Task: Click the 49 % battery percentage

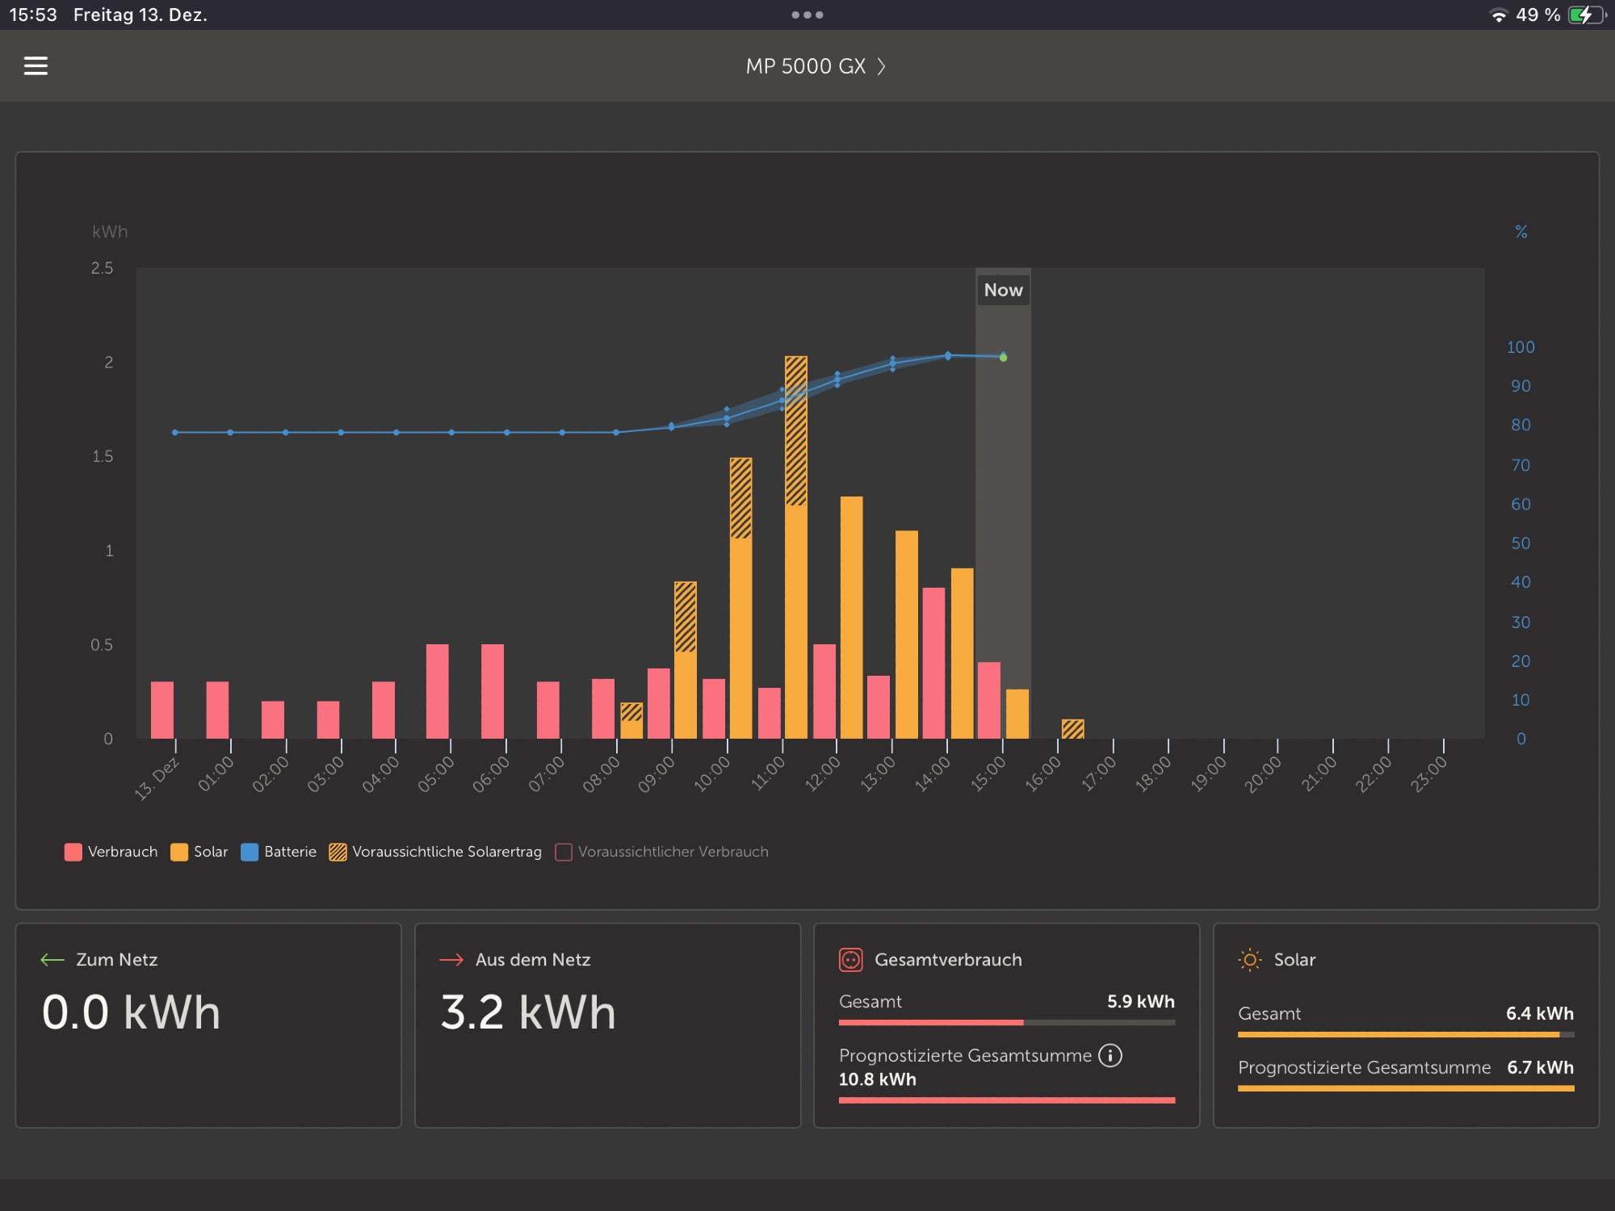Action: 1538,15
